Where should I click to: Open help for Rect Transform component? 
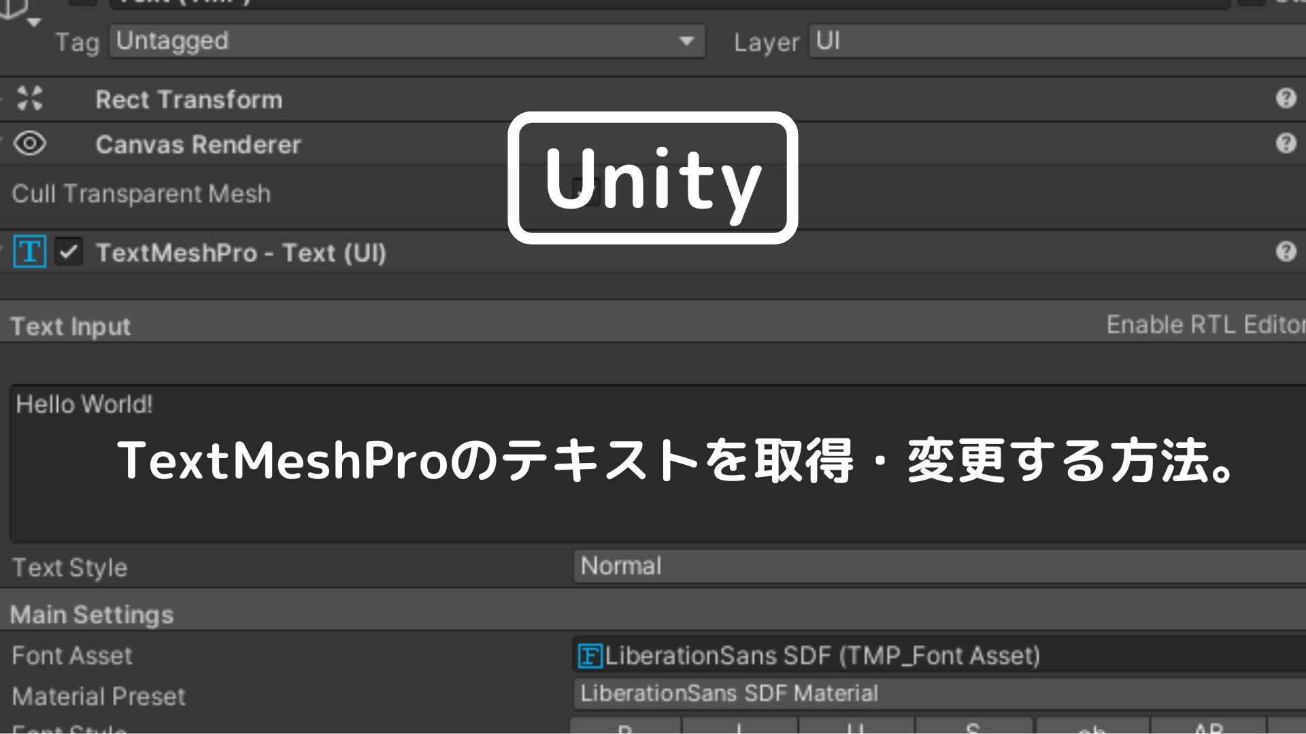[1286, 99]
